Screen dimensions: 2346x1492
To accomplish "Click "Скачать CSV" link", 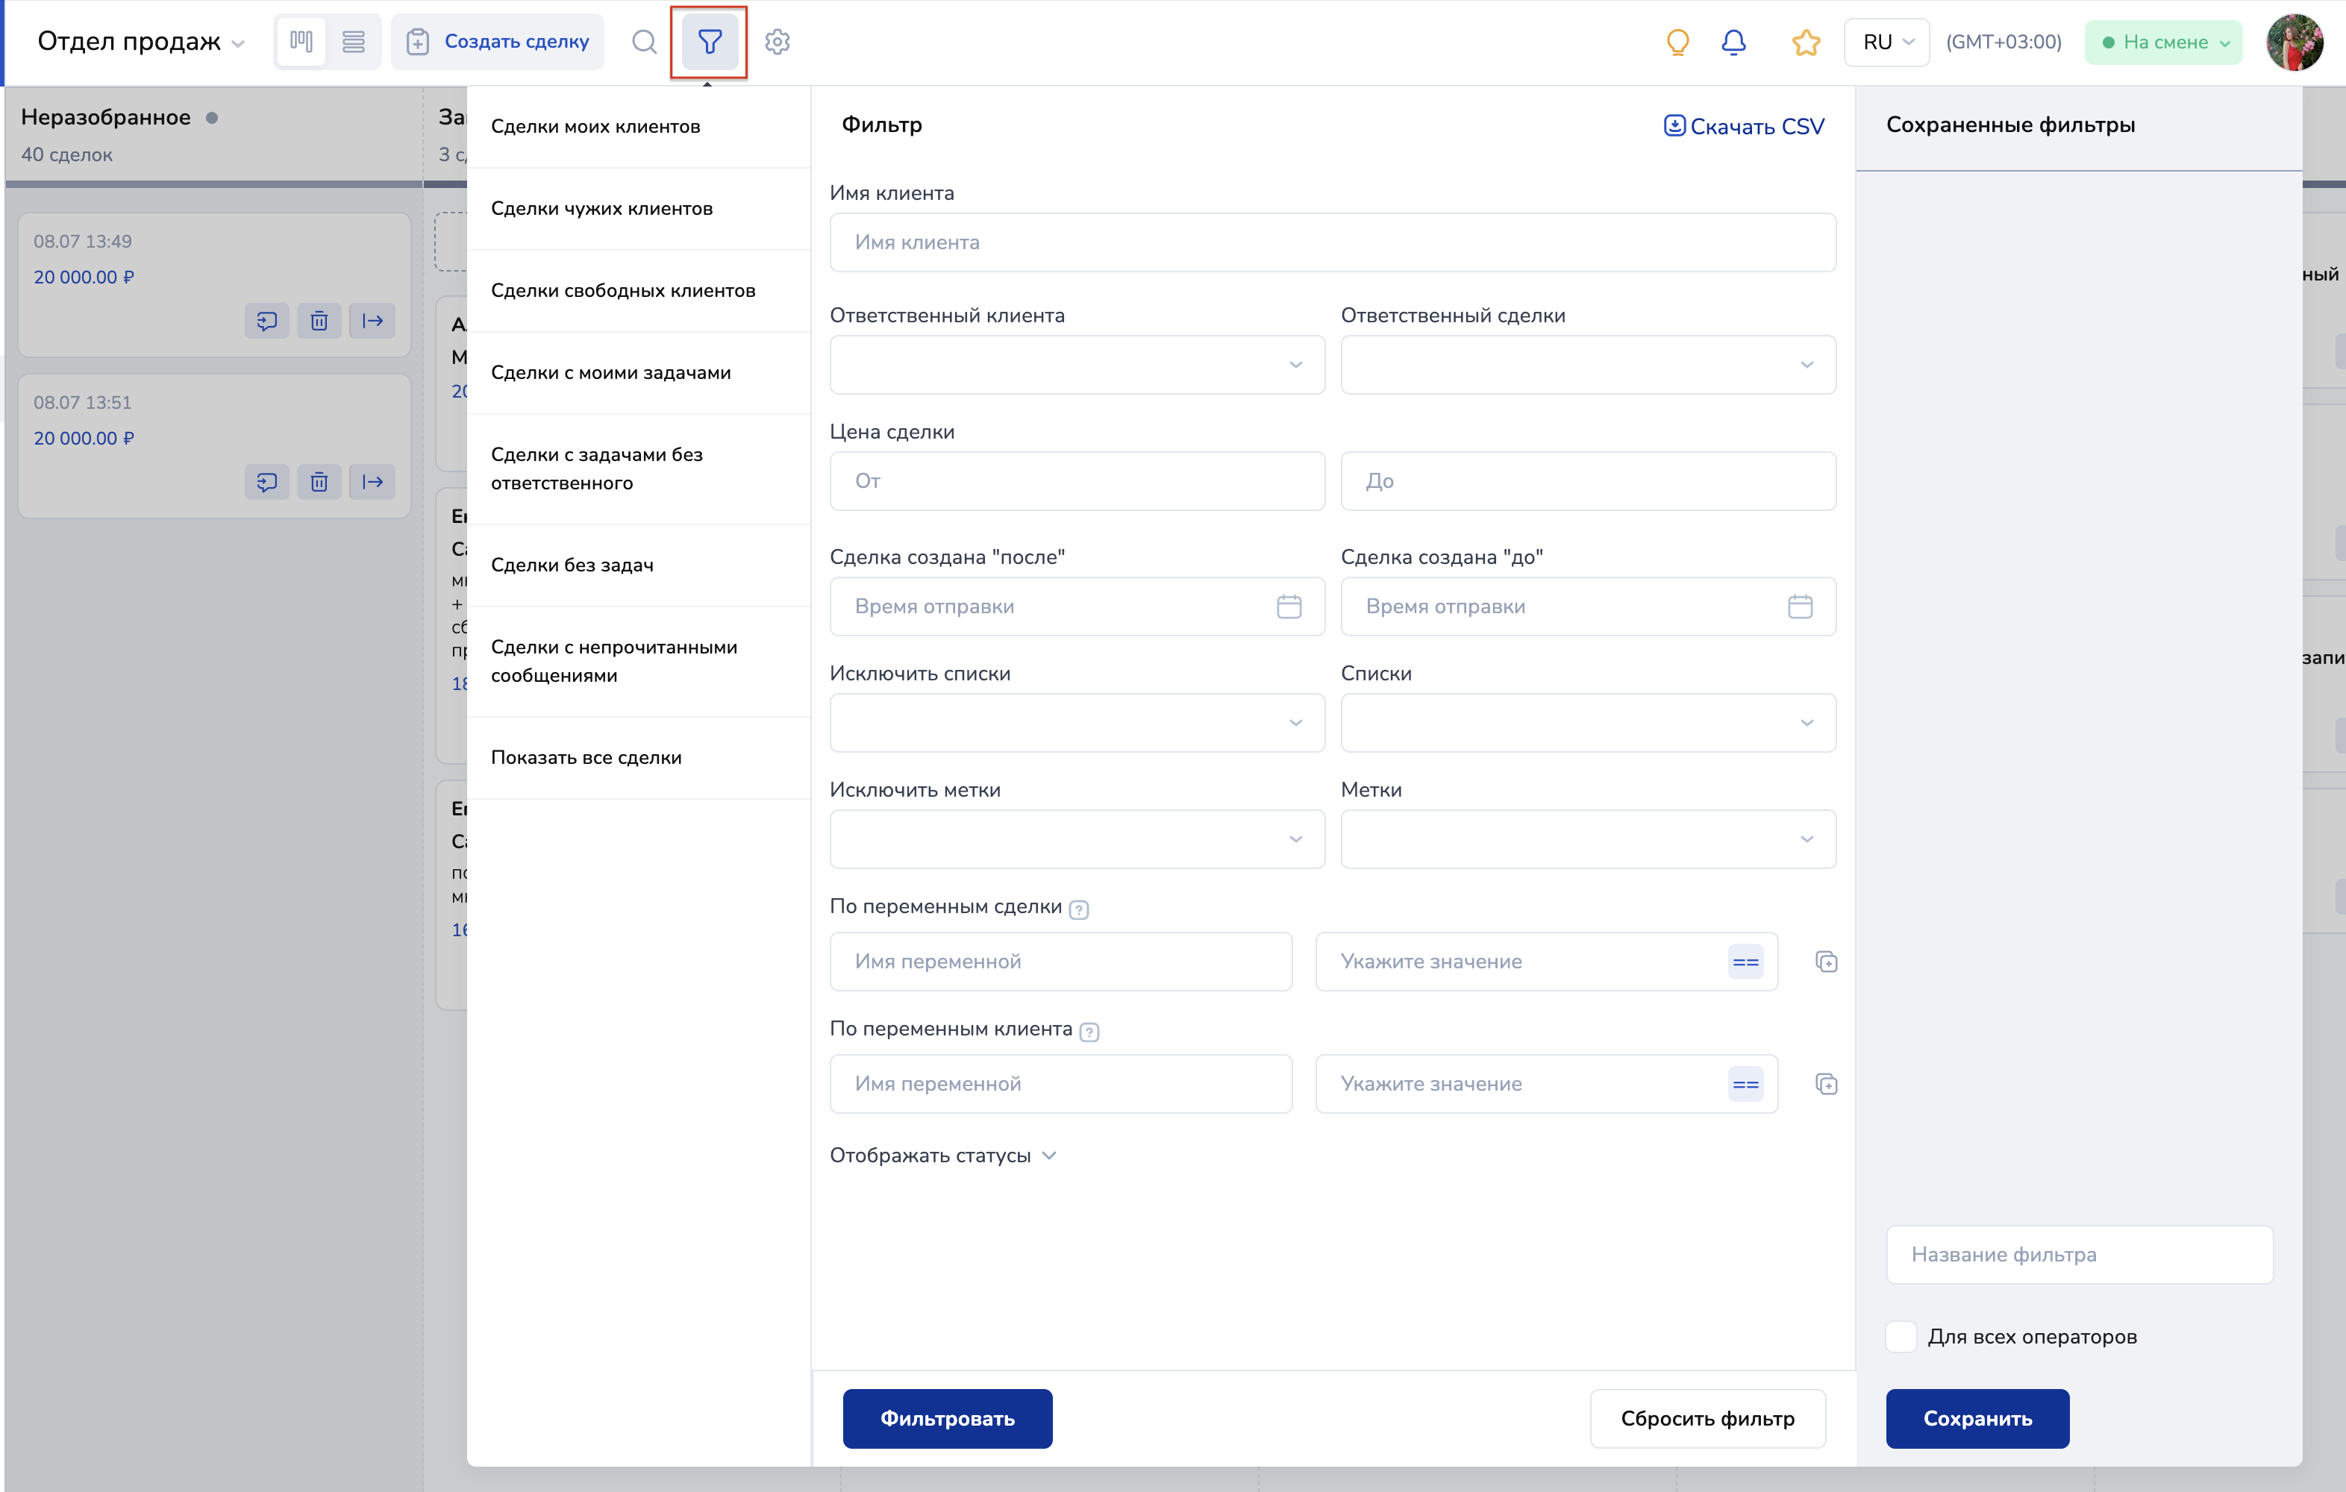I will pos(1743,127).
